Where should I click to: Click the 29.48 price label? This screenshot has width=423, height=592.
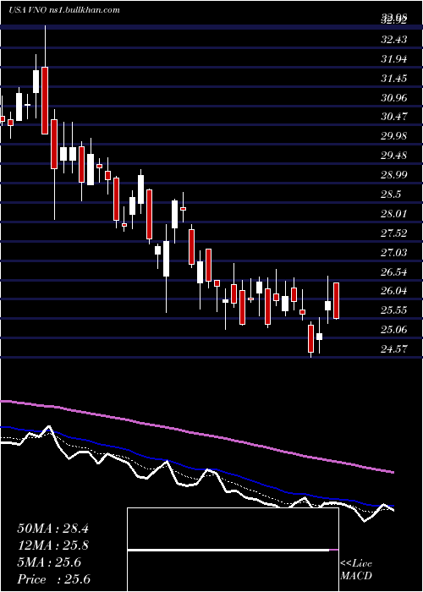[394, 156]
